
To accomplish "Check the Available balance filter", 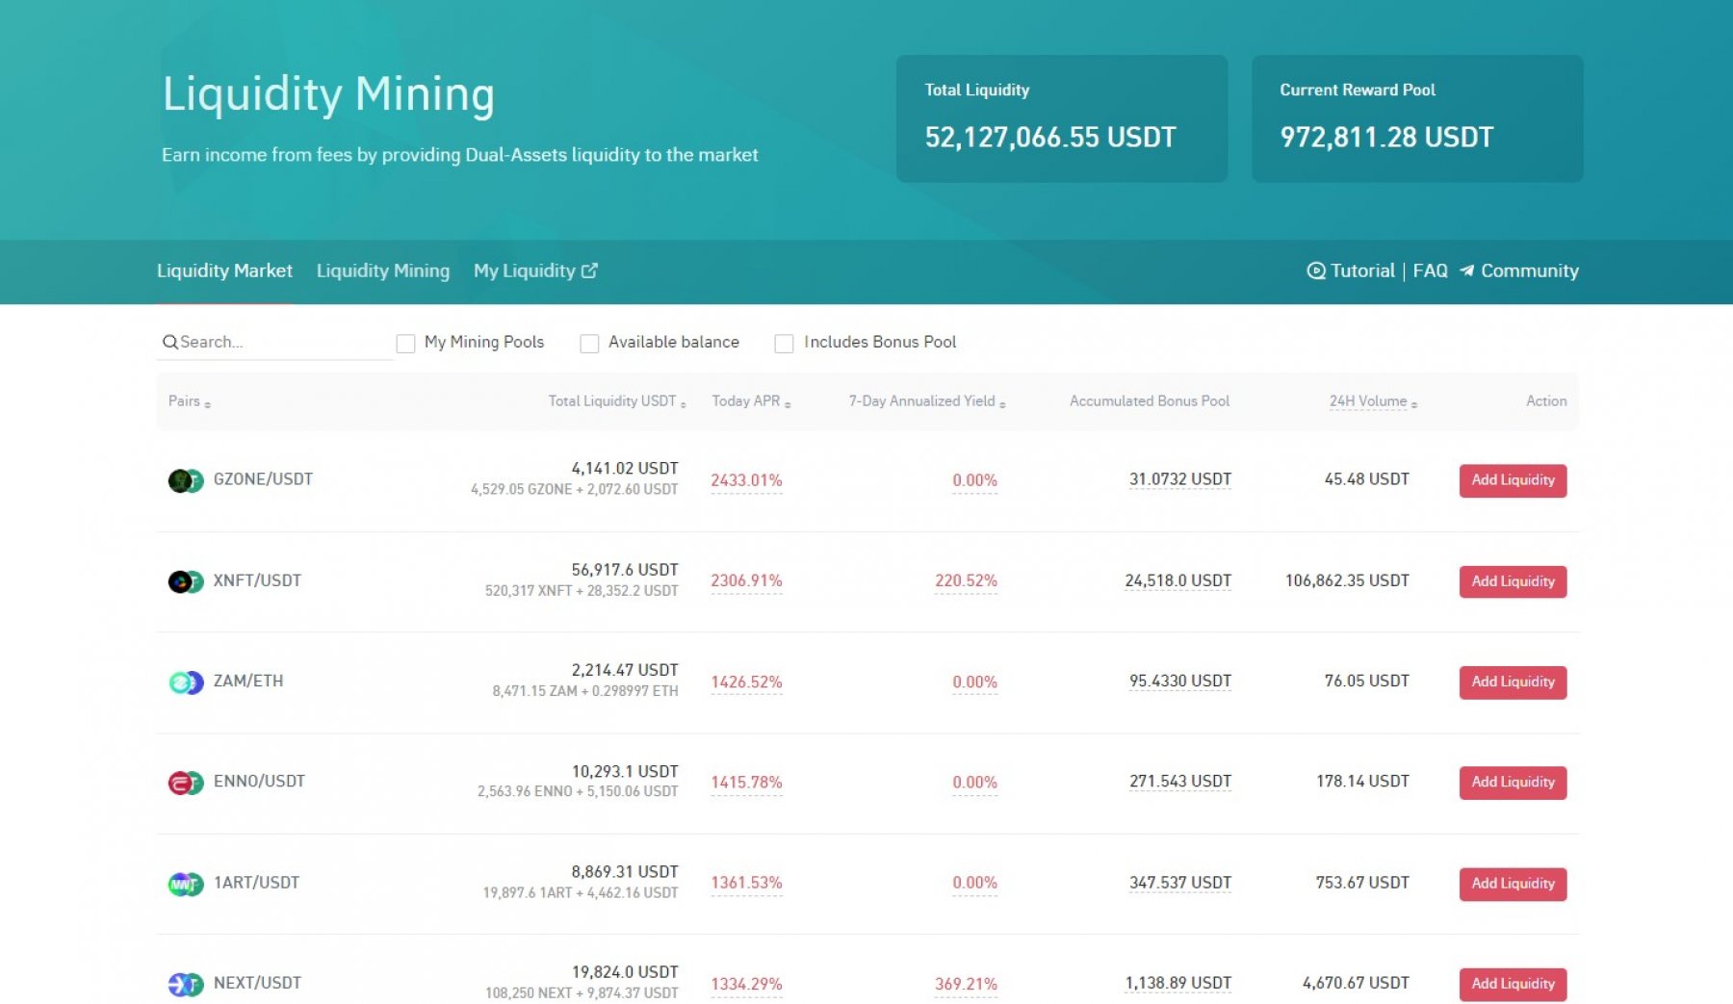I will tap(589, 344).
